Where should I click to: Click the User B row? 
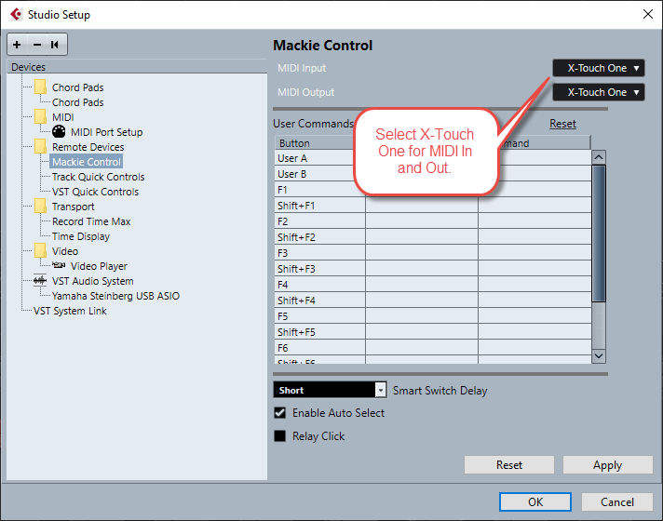pyautogui.click(x=433, y=174)
